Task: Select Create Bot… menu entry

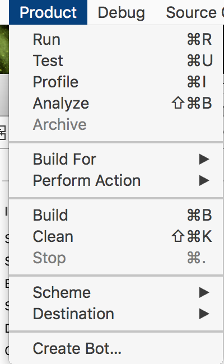Action: coord(116,348)
